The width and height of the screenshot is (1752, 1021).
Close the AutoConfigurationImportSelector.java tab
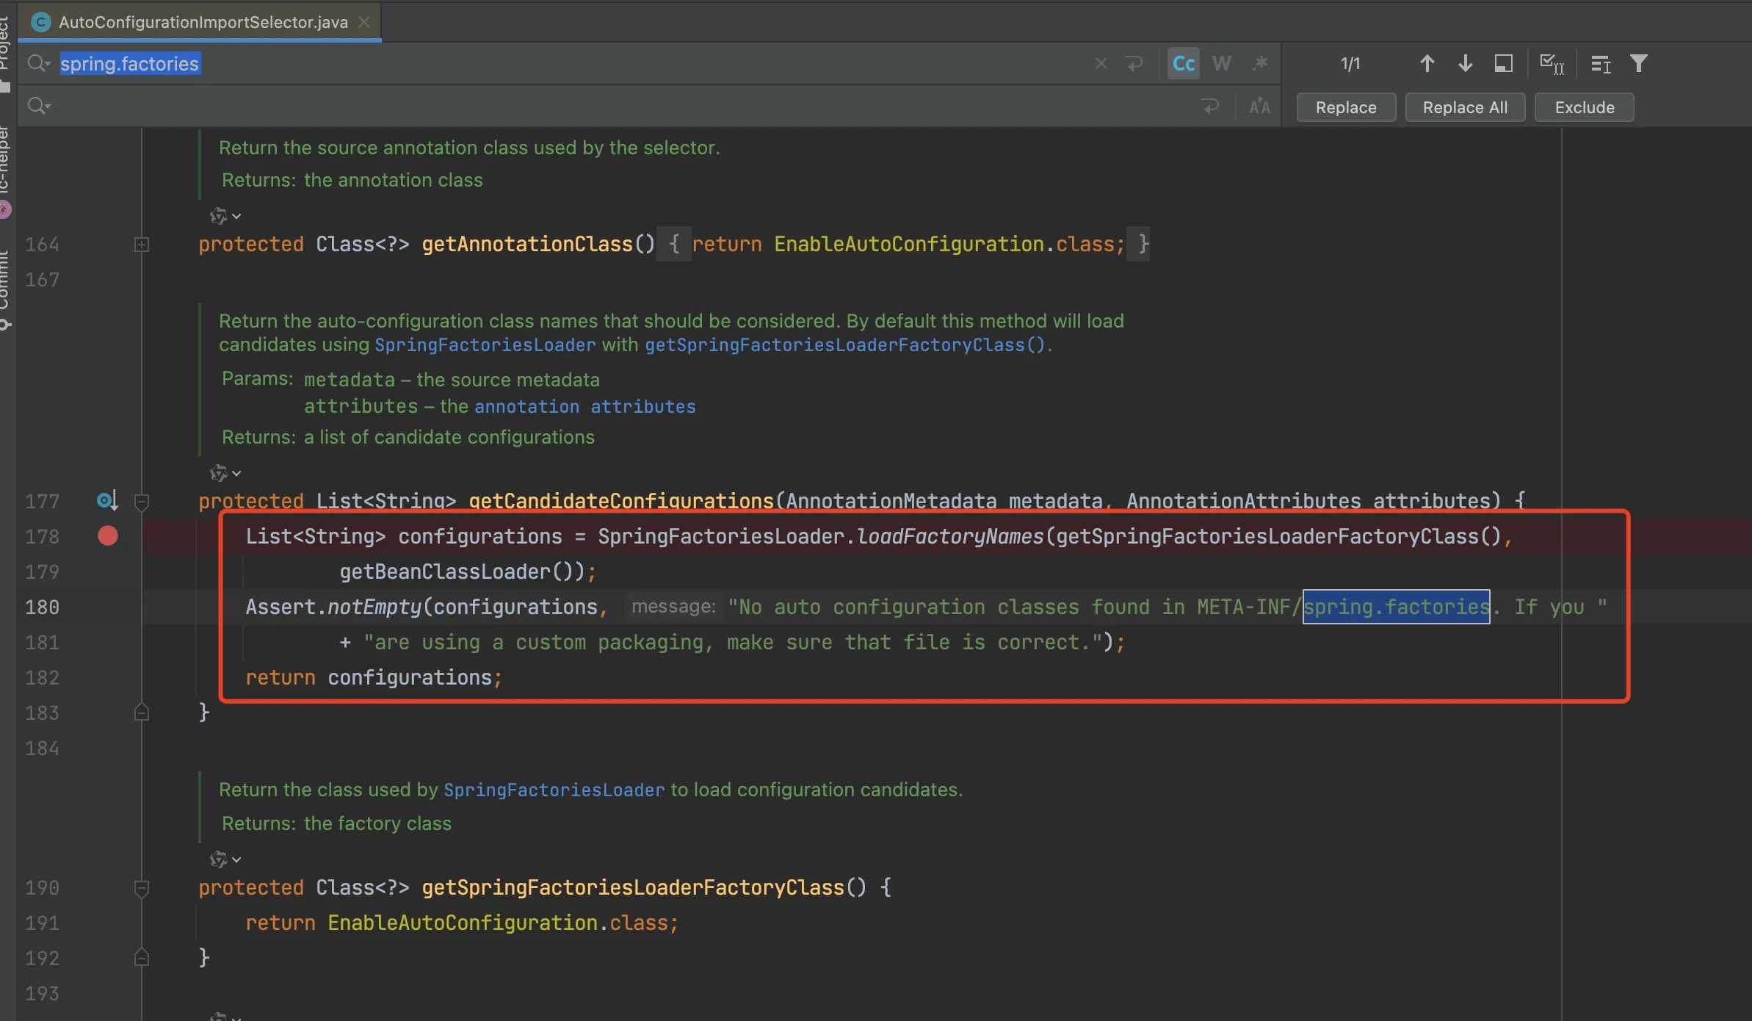363,22
